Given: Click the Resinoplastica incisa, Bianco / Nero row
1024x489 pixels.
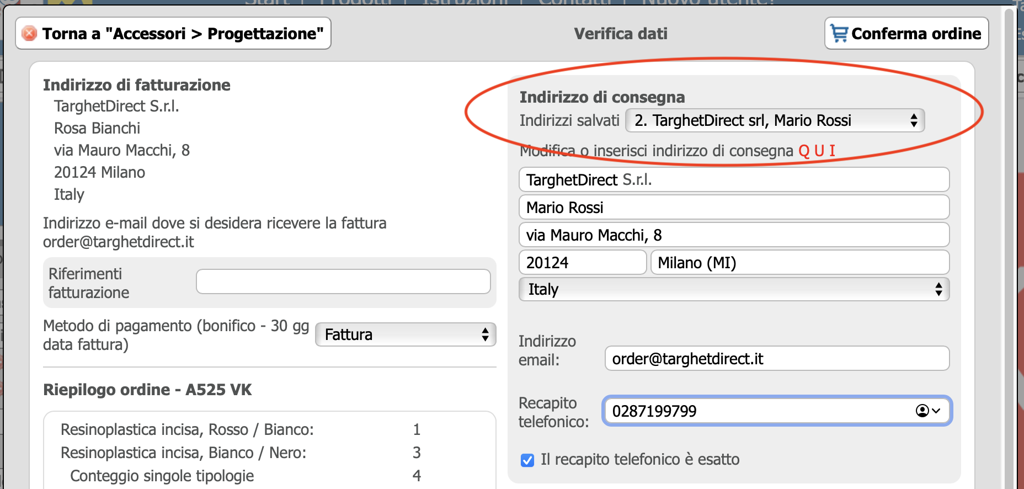Looking at the screenshot, I should pyautogui.click(x=241, y=453).
